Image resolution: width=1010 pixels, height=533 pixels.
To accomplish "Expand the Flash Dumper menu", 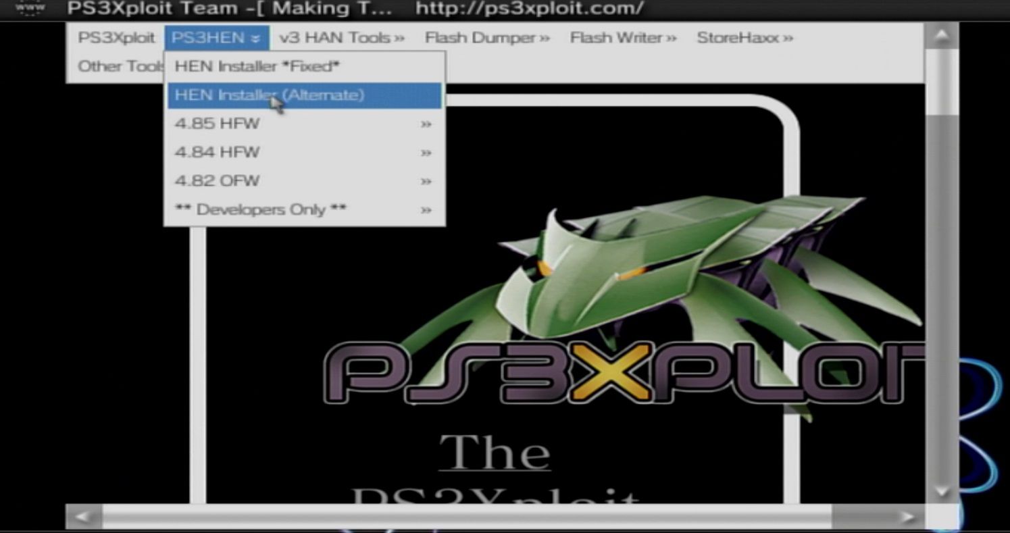I will pos(487,38).
